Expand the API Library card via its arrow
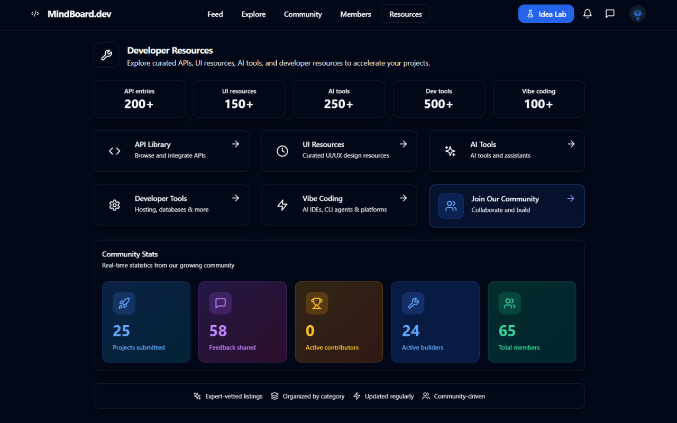677x423 pixels. tap(236, 143)
